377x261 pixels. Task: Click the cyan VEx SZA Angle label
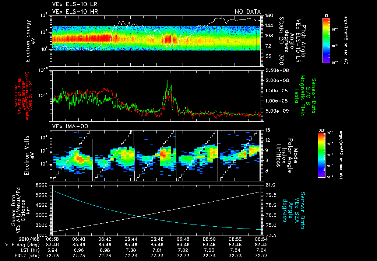coord(294,210)
